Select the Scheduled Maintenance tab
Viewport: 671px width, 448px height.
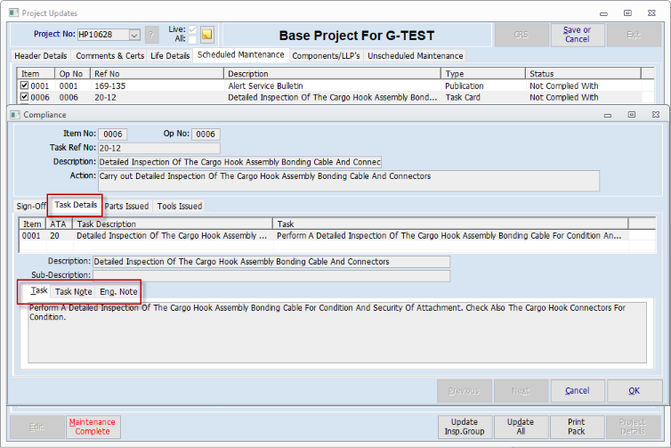tap(241, 55)
